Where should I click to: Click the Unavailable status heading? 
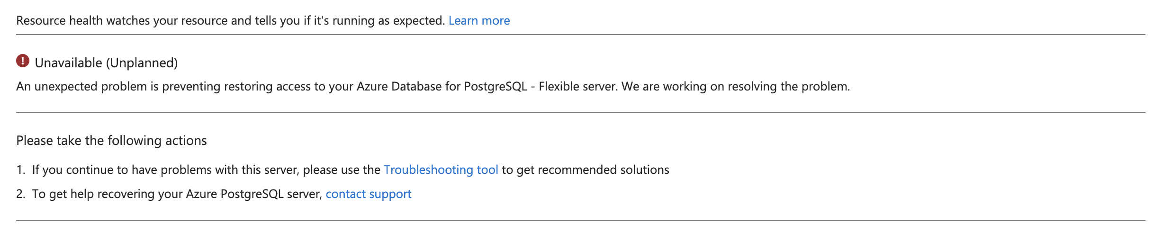68,63
